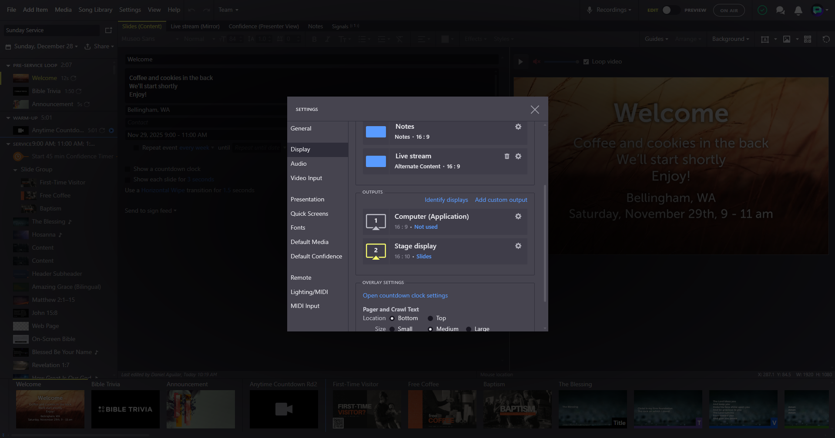The width and height of the screenshot is (835, 438).
Task: Collapse the Warm-Up section
Action: coord(8,118)
